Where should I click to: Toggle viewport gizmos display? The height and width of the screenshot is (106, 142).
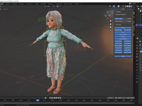[114, 6]
